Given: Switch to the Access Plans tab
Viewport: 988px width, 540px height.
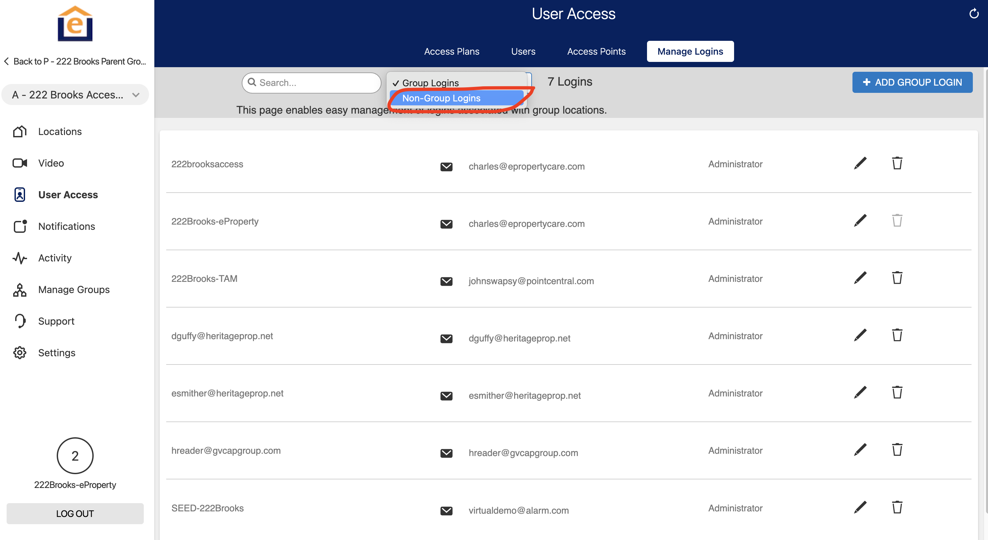Looking at the screenshot, I should [451, 51].
